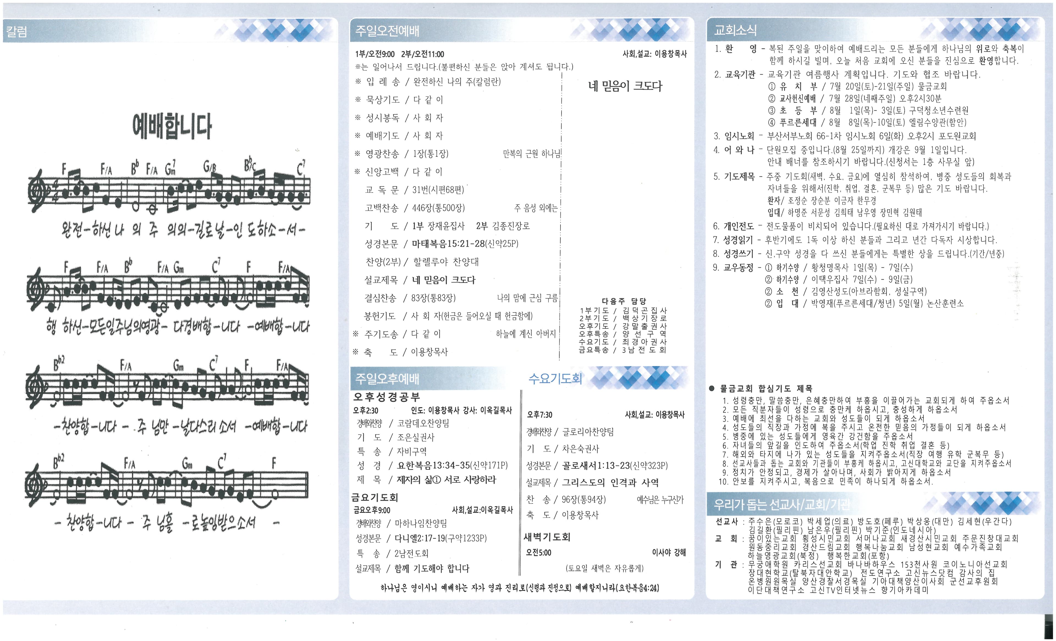The height and width of the screenshot is (641, 1056).
Task: Select the scripture '마태복음15:21-28(신약25P)'
Action: coord(465,244)
